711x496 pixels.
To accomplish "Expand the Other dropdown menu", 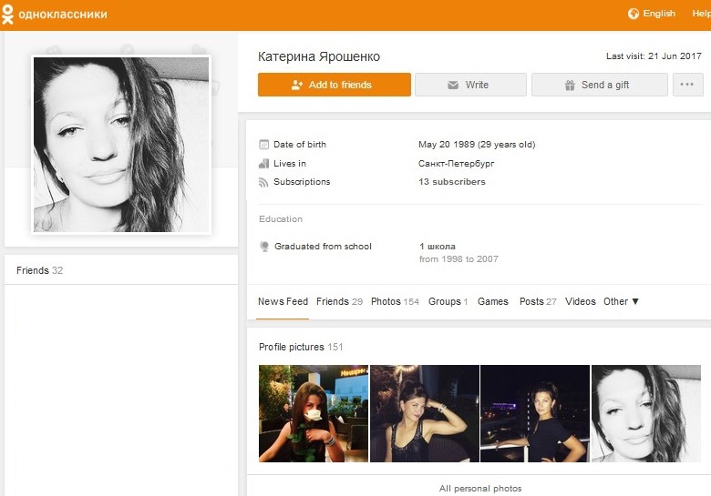I will click(x=621, y=301).
